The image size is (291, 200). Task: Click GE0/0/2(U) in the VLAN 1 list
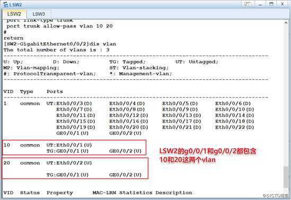125,133
